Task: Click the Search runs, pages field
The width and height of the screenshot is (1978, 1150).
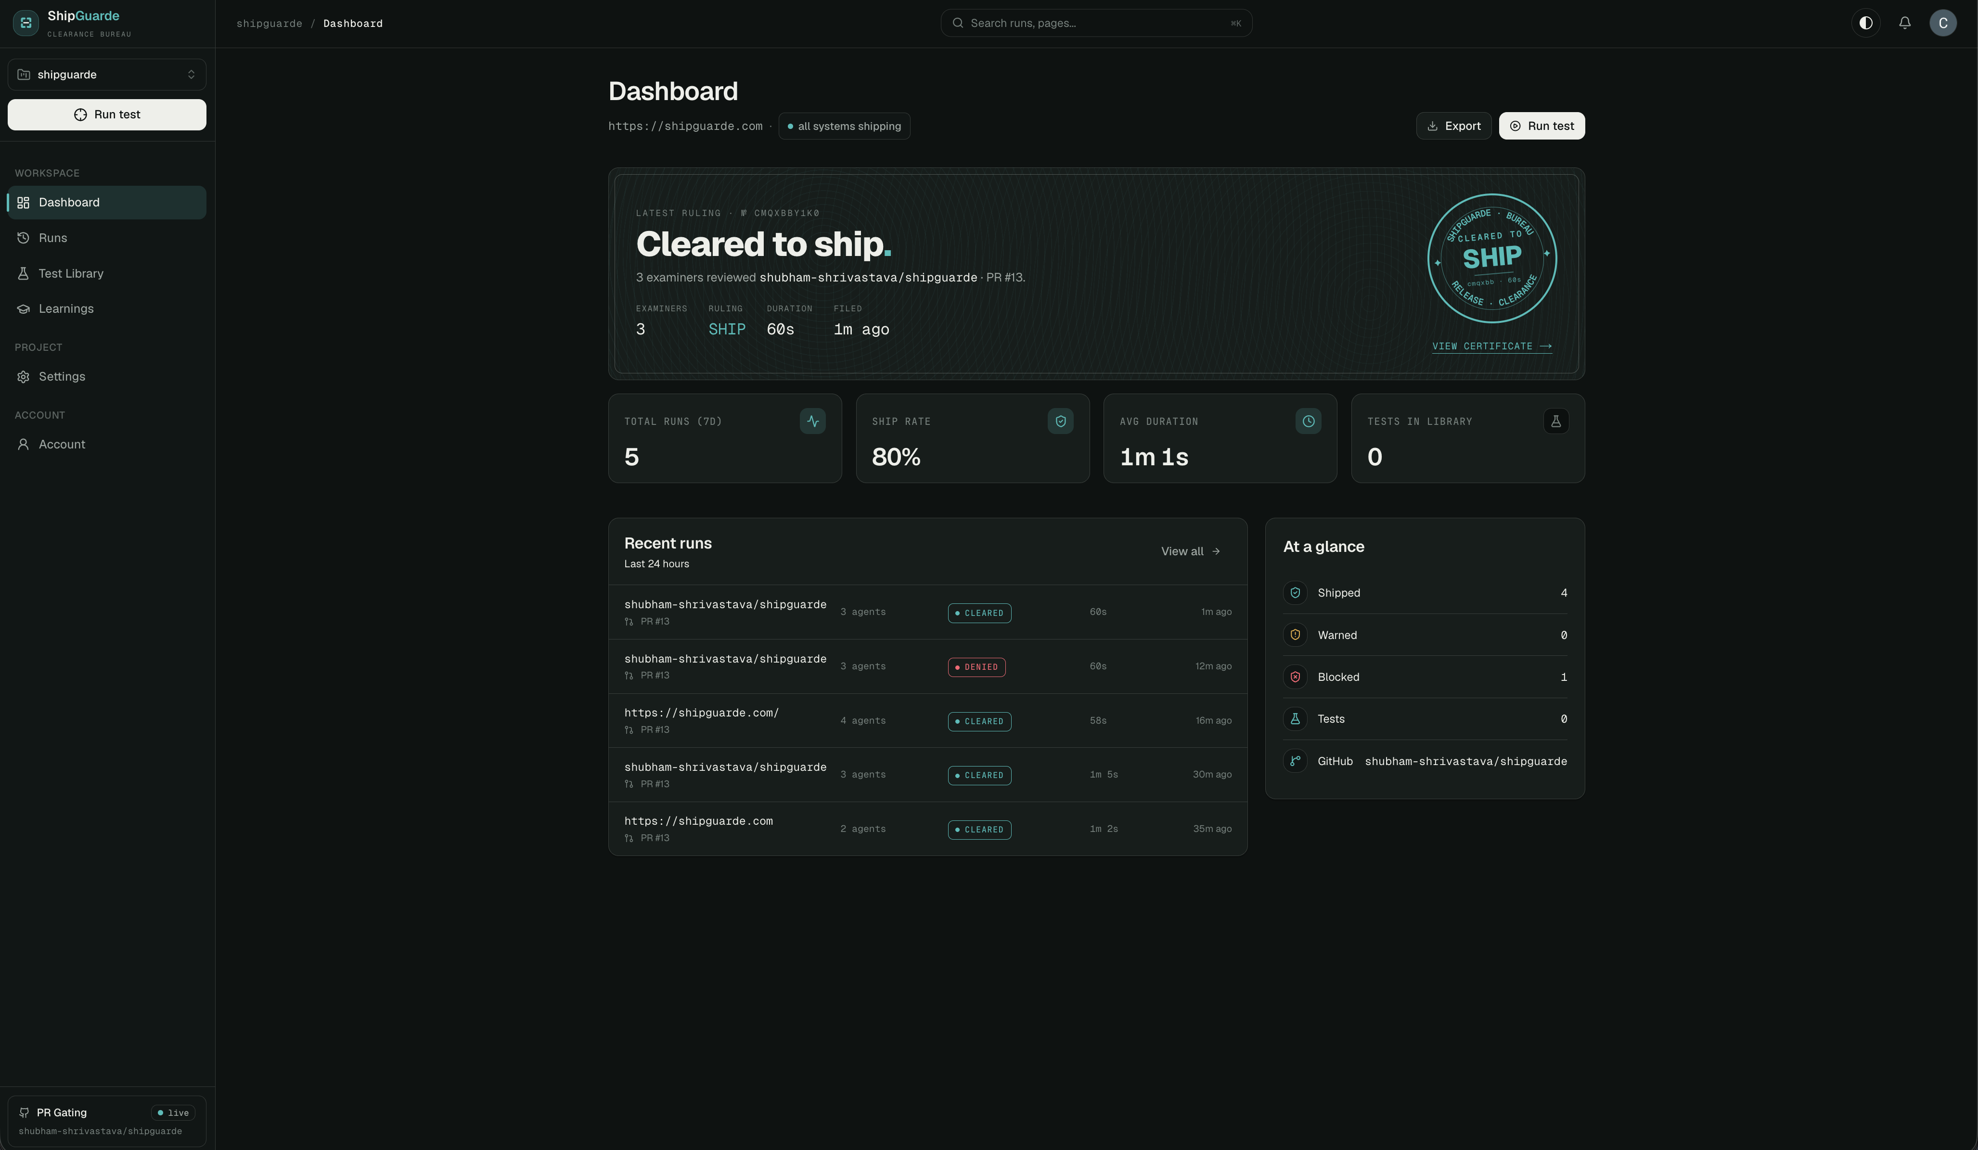Action: (x=1096, y=23)
